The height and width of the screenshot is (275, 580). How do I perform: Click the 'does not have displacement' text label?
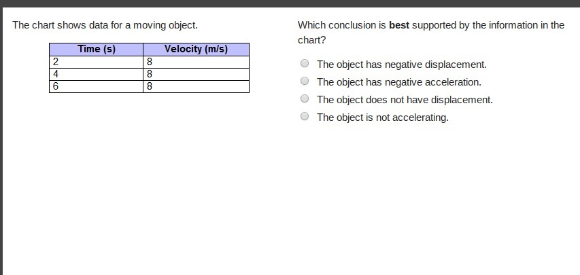[x=405, y=100]
